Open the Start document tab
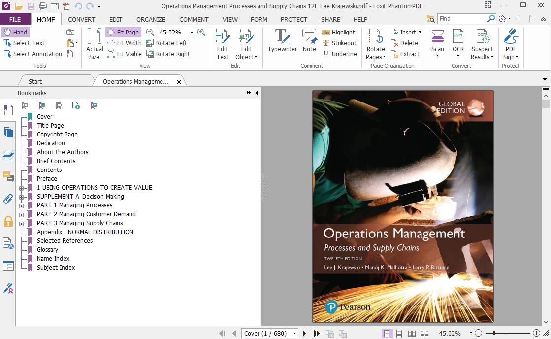 35,81
